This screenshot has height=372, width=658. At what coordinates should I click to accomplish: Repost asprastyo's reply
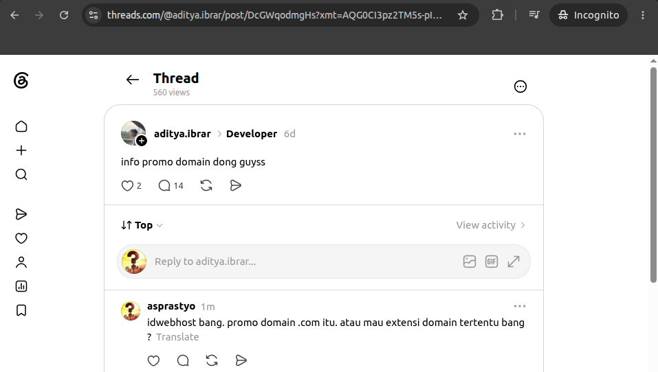[x=212, y=361]
